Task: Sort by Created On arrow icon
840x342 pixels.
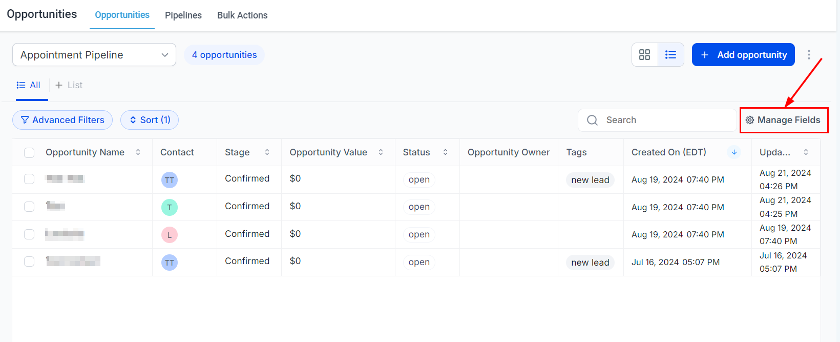Action: pyautogui.click(x=734, y=152)
